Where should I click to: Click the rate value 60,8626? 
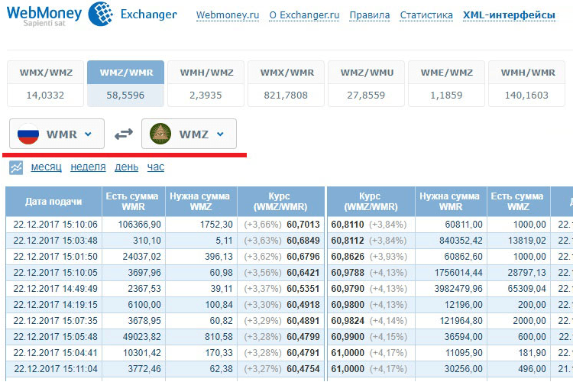point(348,257)
